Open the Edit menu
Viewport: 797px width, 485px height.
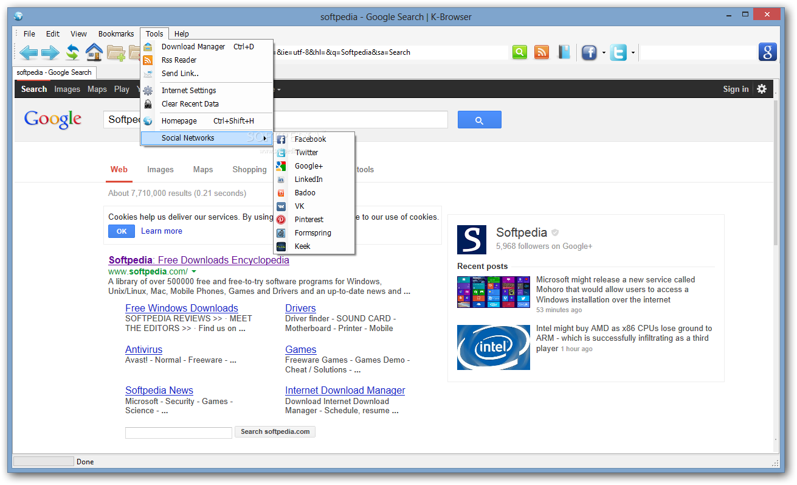click(53, 34)
